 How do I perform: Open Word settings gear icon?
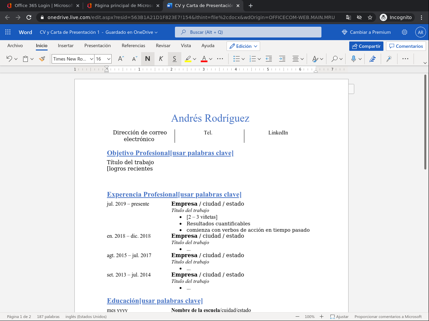pyautogui.click(x=405, y=32)
